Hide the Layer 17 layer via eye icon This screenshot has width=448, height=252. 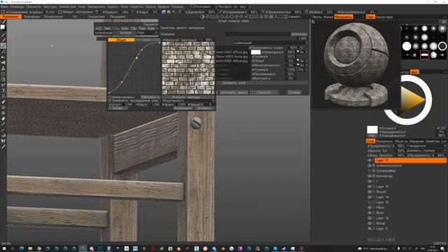370,160
